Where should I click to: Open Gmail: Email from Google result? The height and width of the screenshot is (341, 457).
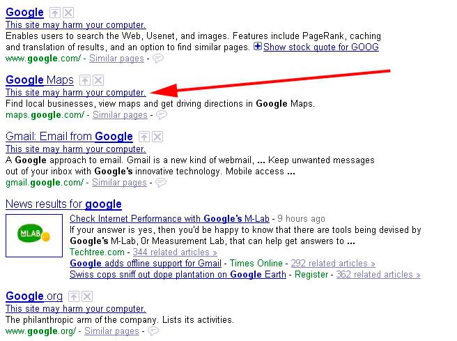(69, 137)
